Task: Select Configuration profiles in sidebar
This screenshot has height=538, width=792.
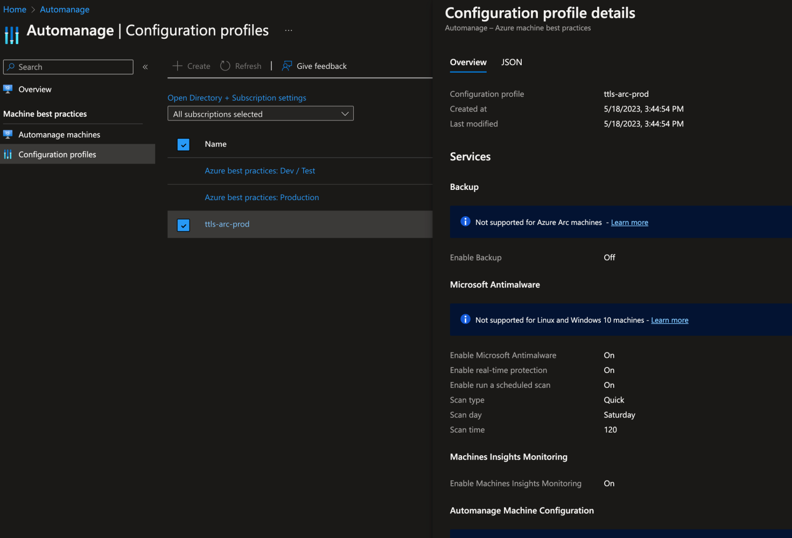Action: click(x=78, y=154)
